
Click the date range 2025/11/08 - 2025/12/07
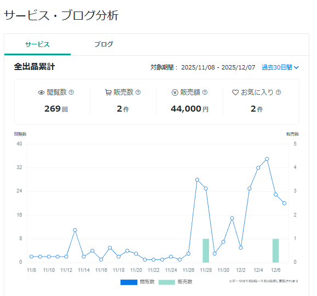218,67
